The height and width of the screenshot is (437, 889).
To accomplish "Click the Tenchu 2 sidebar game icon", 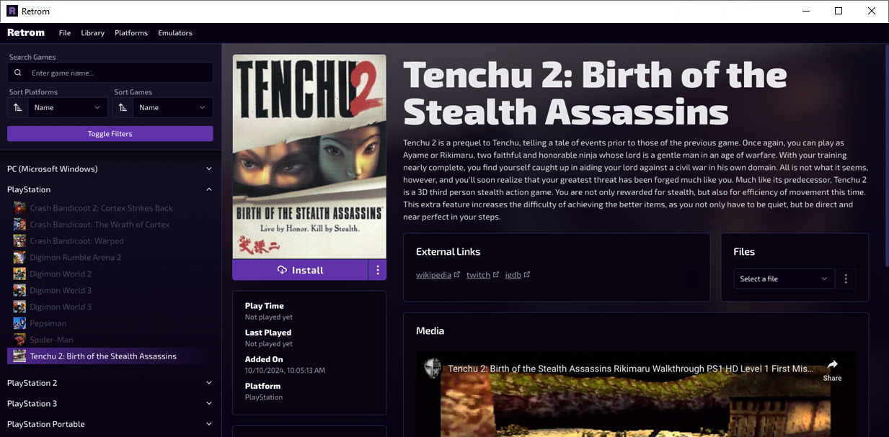I will pos(19,356).
